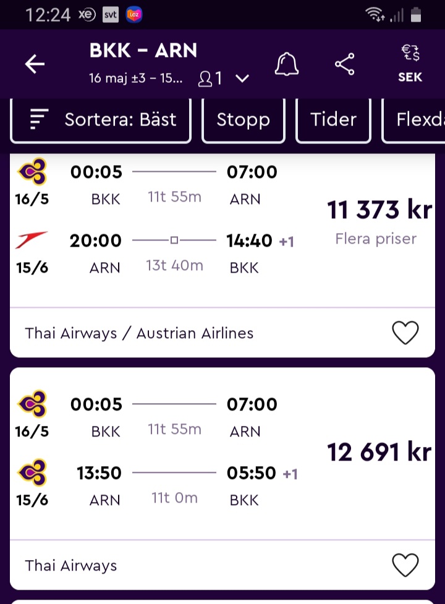Tap Flera priser link

[376, 239]
